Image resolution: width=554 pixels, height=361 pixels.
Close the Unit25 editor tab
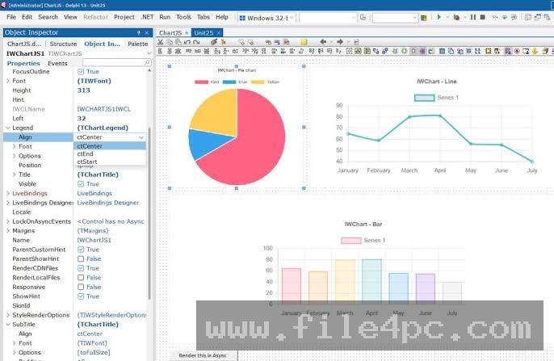pos(219,33)
